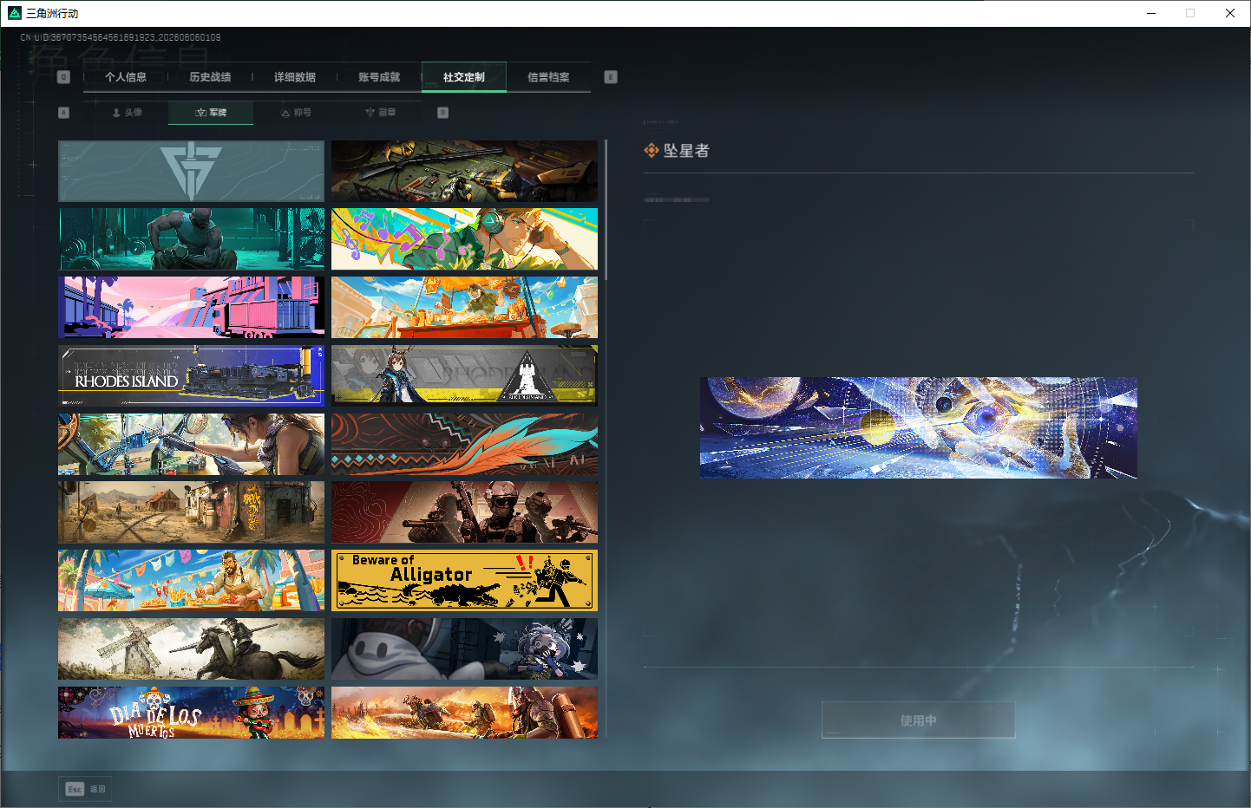Open the 头像 avatar sub-tab
Viewport: 1251px width, 808px height.
(127, 113)
